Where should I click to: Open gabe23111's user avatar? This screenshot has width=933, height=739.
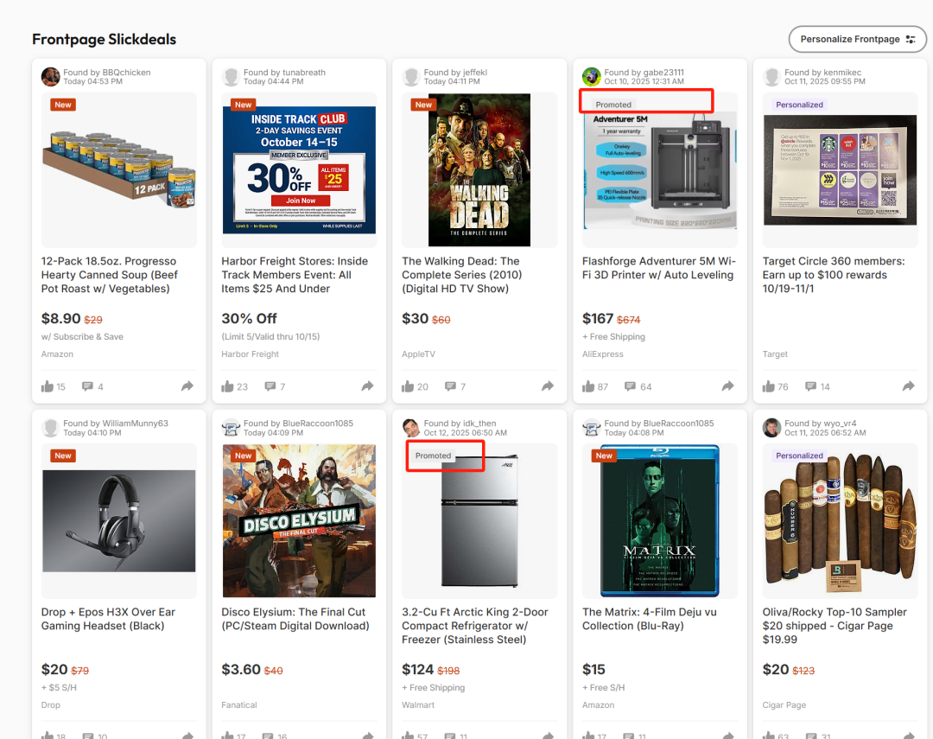point(592,77)
